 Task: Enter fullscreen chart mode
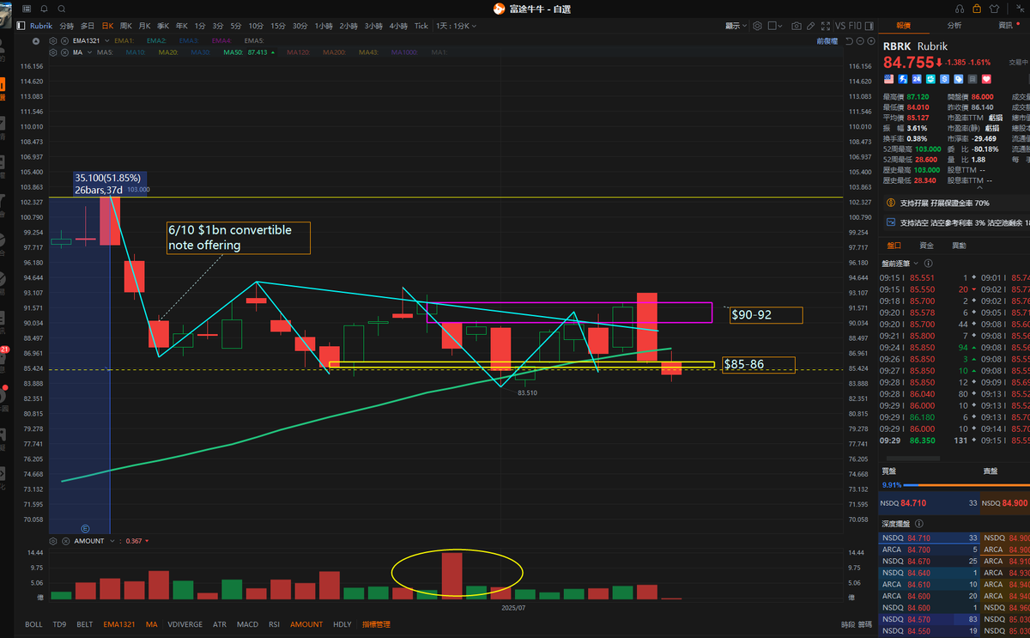pos(826,26)
